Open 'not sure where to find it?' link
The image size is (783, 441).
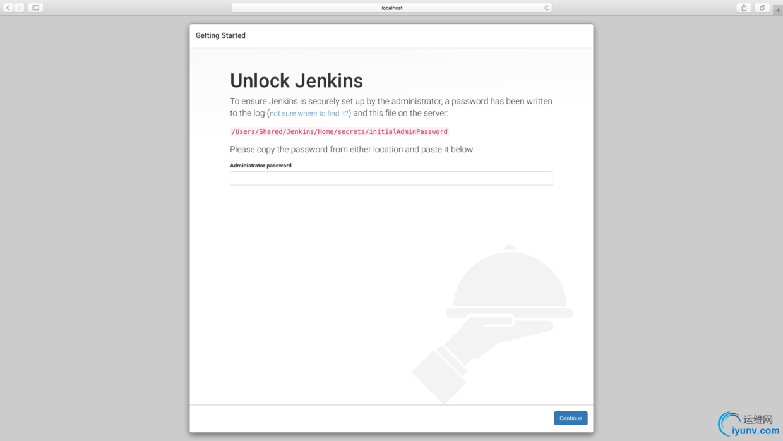pyautogui.click(x=309, y=114)
